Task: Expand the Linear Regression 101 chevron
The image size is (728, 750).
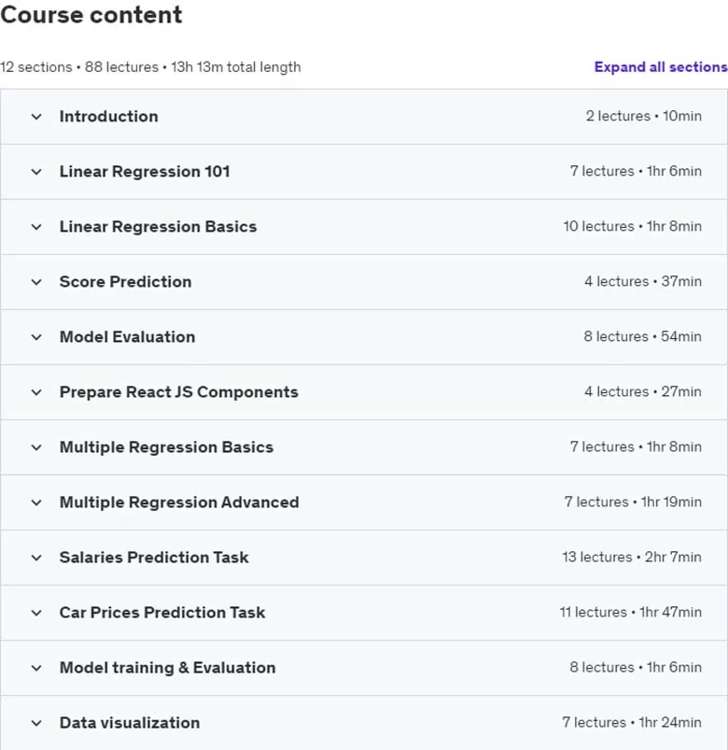Action: click(36, 172)
